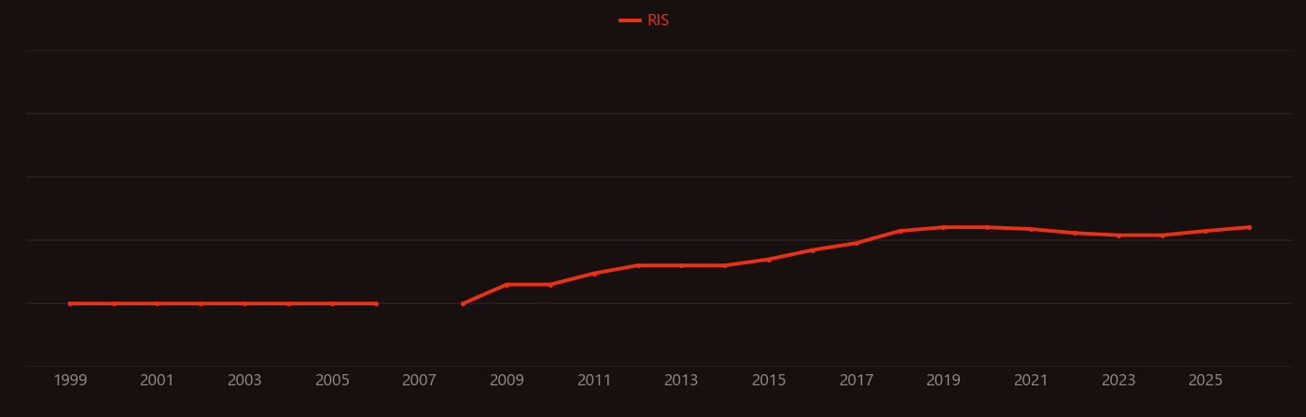Click the 2009 x-axis label
Viewport: 1306px width, 417px height.
(507, 381)
